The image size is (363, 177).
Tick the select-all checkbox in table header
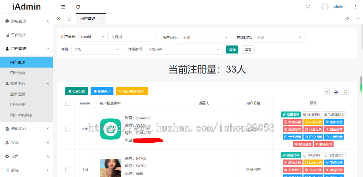(x=68, y=103)
